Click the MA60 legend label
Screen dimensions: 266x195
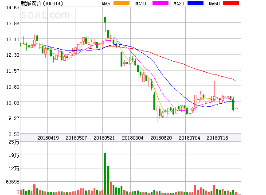[x=214, y=4]
